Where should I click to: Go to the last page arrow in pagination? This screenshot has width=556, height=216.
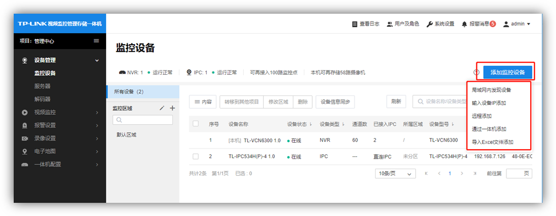click(475, 173)
